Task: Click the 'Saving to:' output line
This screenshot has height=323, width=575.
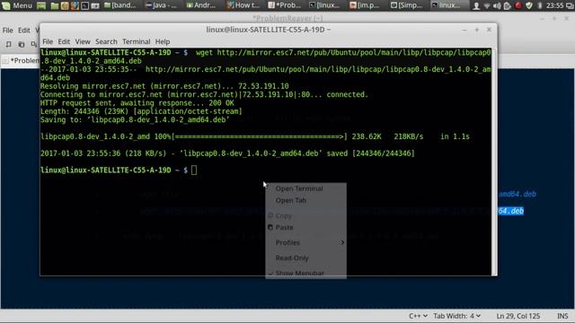Action: (x=135, y=119)
